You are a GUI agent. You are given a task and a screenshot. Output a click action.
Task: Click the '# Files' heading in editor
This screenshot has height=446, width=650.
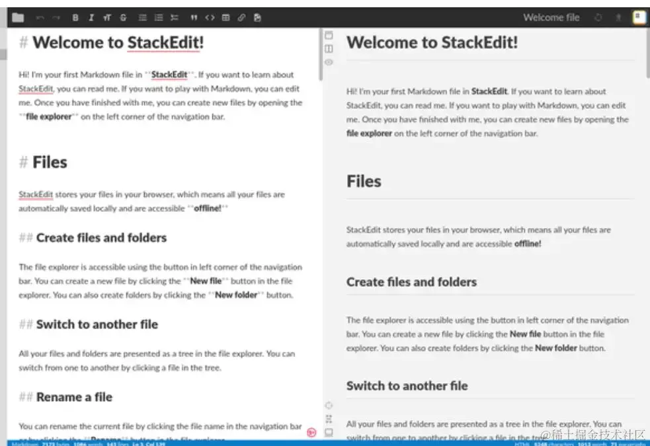[43, 163]
